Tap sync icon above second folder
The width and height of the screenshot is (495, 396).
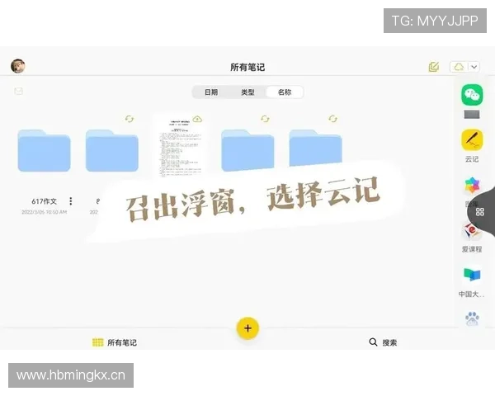pyautogui.click(x=130, y=119)
